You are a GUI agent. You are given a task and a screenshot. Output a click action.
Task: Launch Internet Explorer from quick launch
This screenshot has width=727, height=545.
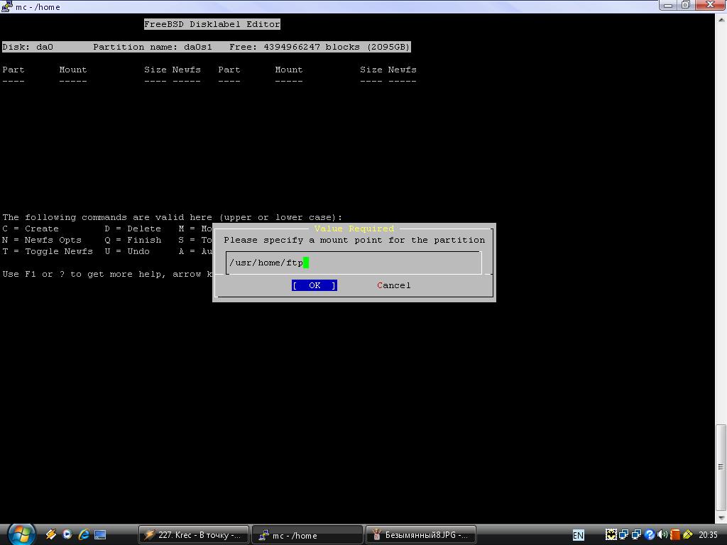tap(84, 534)
